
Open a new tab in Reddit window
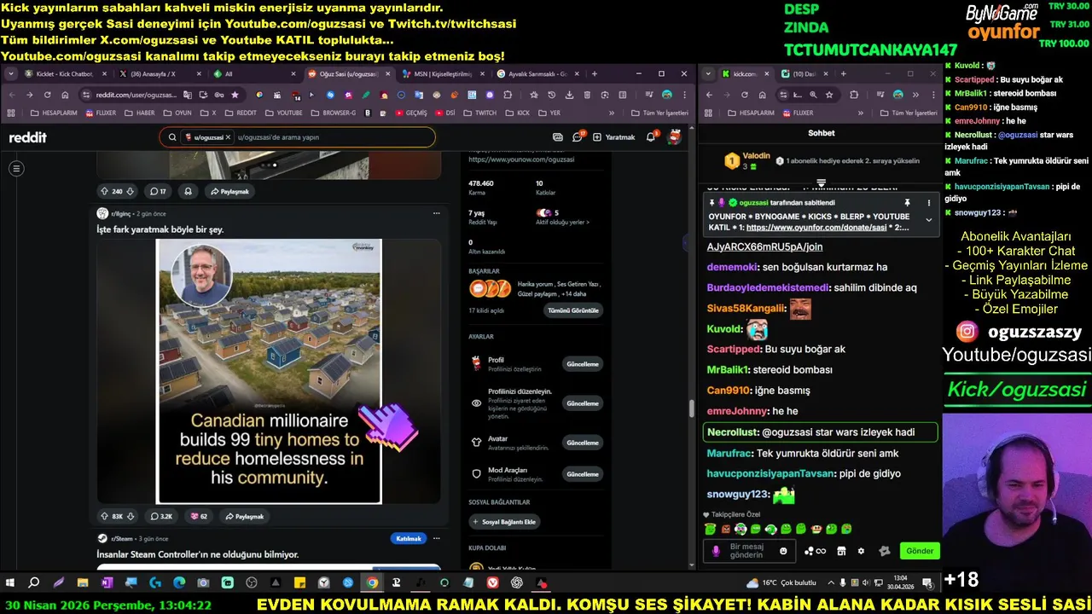tap(594, 74)
